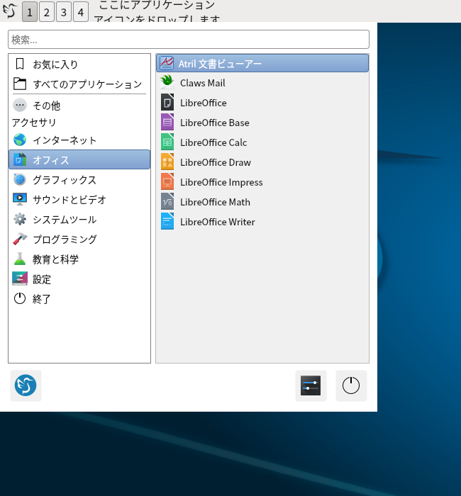
Task: Click the monitor icon beside サウンドとビデオ
Action: (20, 199)
